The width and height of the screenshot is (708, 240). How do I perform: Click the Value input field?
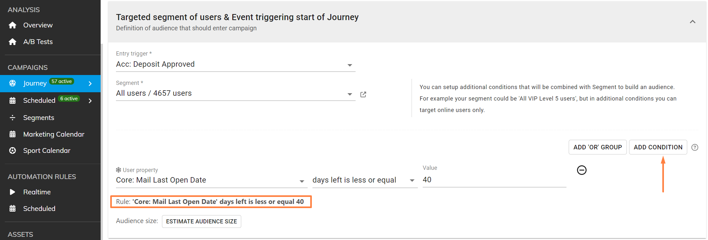point(494,180)
